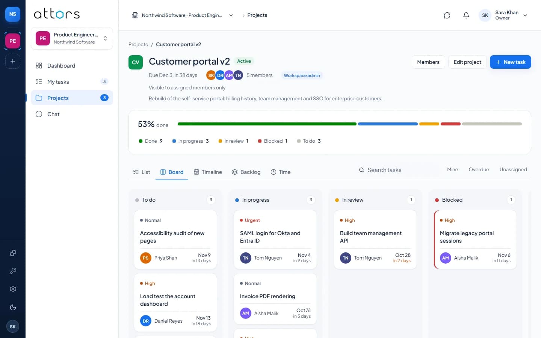Open integrations puzzle icon in left rail
The image size is (541, 338).
pyautogui.click(x=13, y=253)
